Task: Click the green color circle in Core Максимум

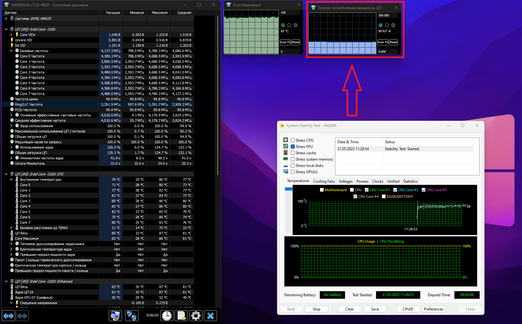Action: point(283,25)
